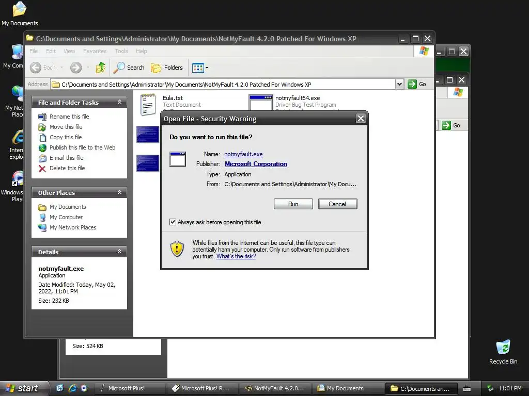
Task: Go to My Documents in Other Places
Action: click(x=68, y=207)
